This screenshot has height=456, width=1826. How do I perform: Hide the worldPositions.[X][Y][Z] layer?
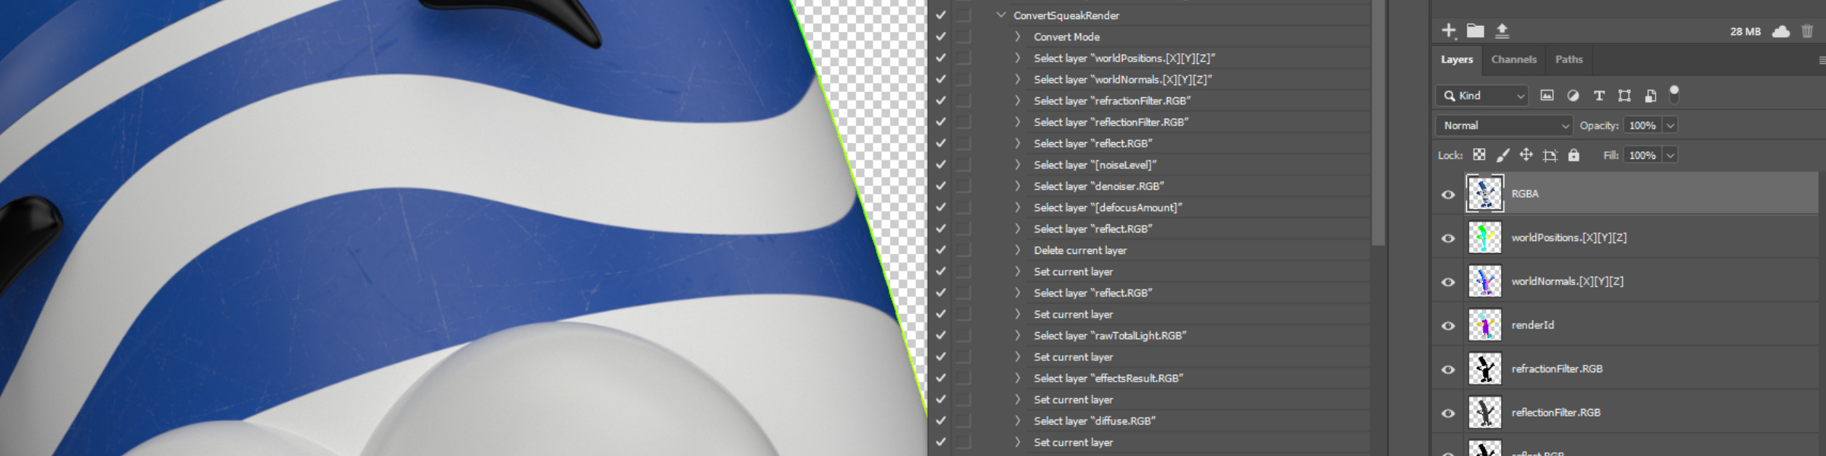pos(1448,239)
